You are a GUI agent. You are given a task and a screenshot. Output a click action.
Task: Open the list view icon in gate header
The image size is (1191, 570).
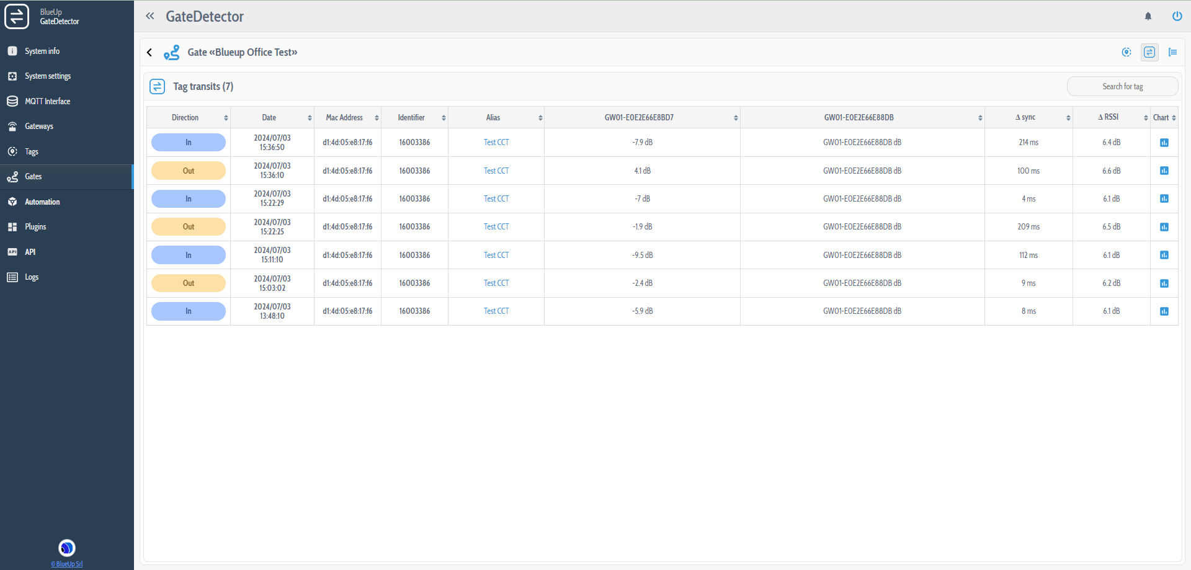tap(1172, 52)
